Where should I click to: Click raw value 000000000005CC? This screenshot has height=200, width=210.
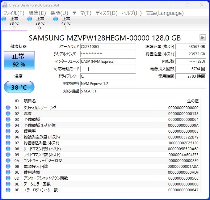point(183,178)
